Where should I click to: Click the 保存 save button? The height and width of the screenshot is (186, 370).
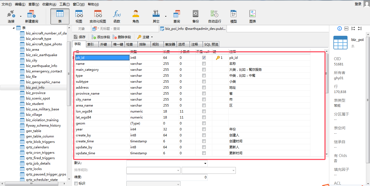pos(80,37)
